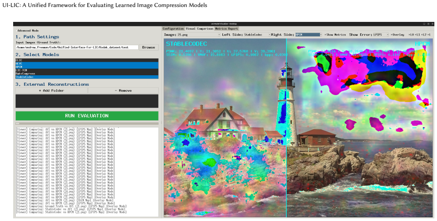Select LIC-TCM in the models list

(x=87, y=70)
